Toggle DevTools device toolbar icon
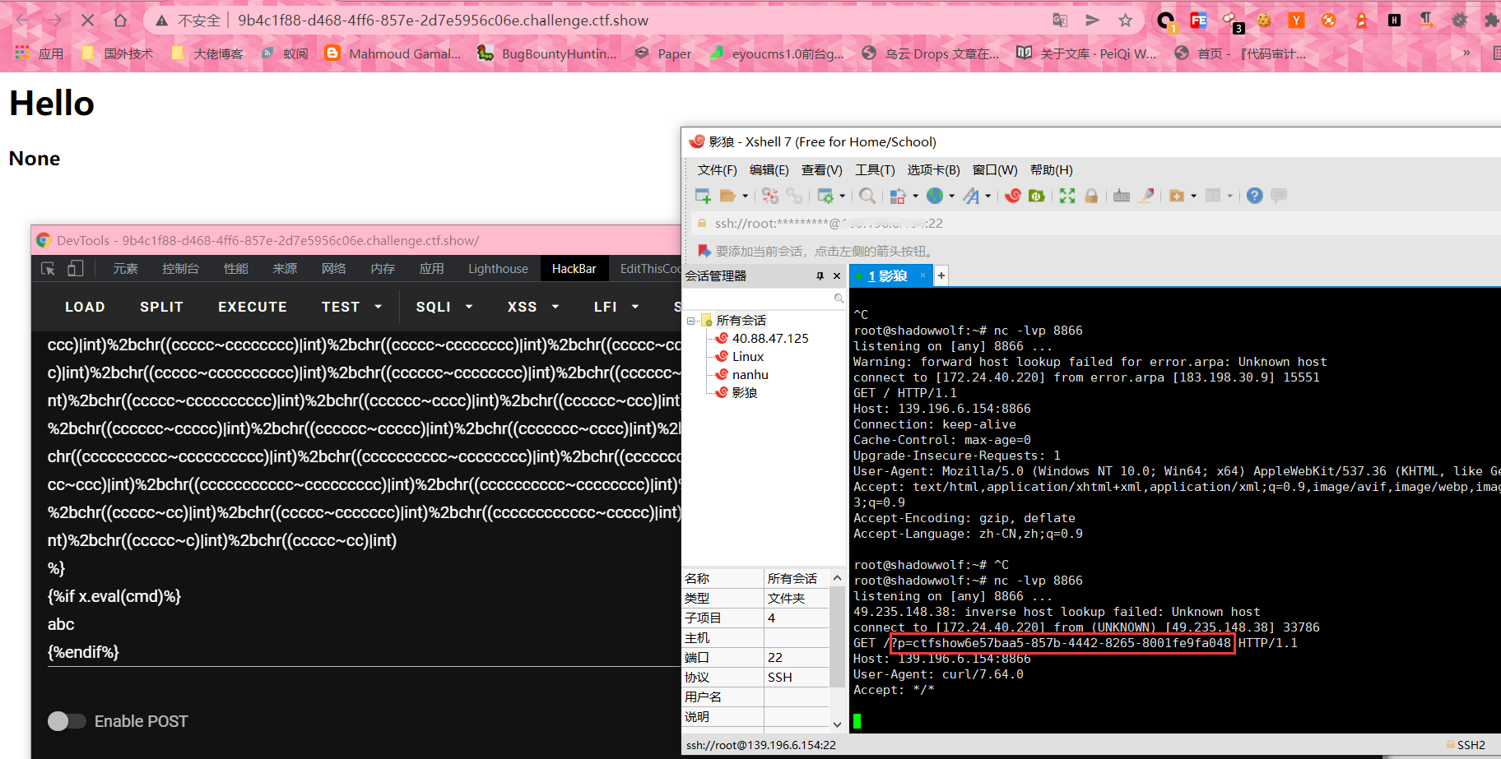Screen dimensions: 1501x759 pyautogui.click(x=76, y=269)
